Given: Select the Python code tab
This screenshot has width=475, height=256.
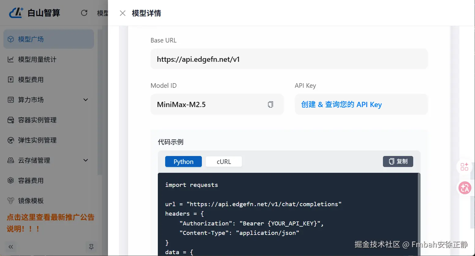Looking at the screenshot, I should [183, 161].
